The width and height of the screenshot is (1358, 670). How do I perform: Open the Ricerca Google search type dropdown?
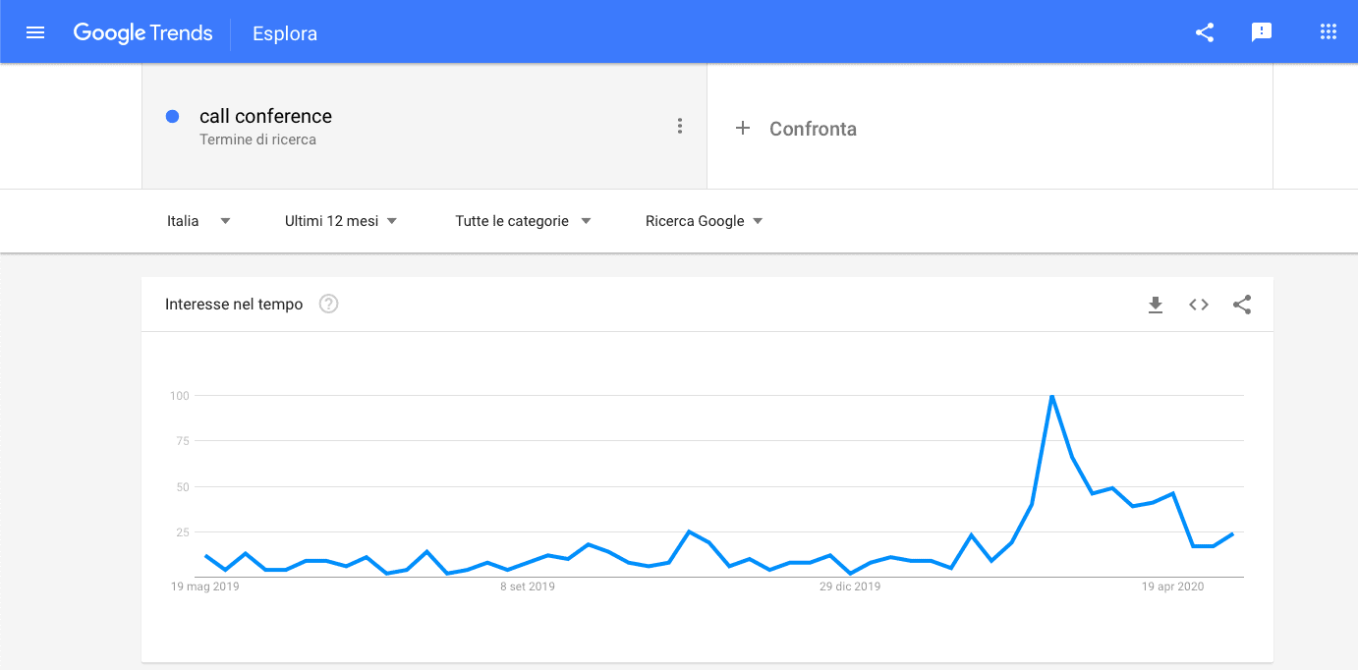click(704, 221)
